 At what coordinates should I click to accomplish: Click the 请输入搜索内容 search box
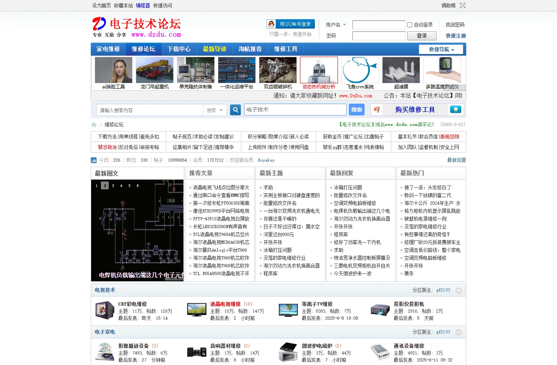point(150,110)
